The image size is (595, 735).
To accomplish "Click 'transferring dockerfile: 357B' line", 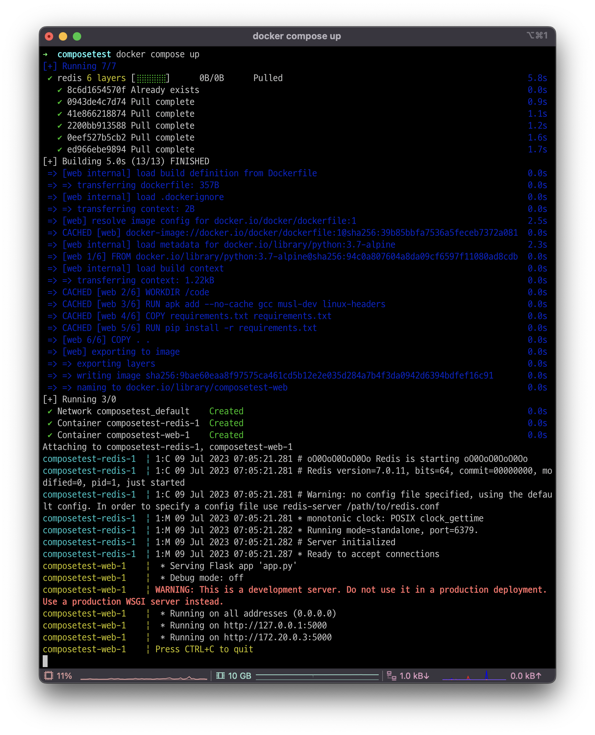I will coord(133,185).
